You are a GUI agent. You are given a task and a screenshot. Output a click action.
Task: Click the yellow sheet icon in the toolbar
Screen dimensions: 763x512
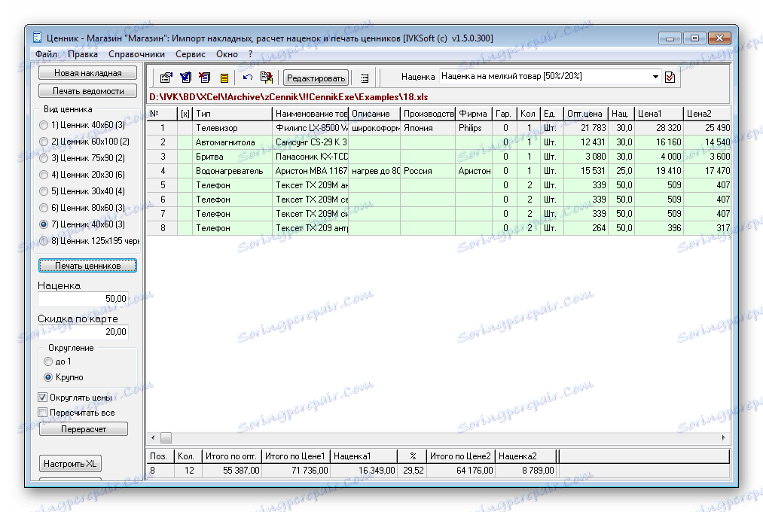[224, 78]
